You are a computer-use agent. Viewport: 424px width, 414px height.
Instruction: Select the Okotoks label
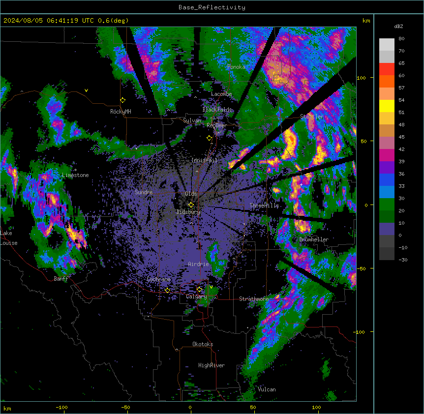203,344
